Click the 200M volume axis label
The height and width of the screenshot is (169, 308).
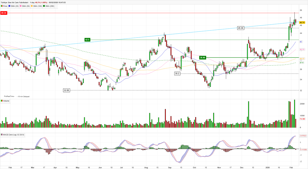point(302,104)
